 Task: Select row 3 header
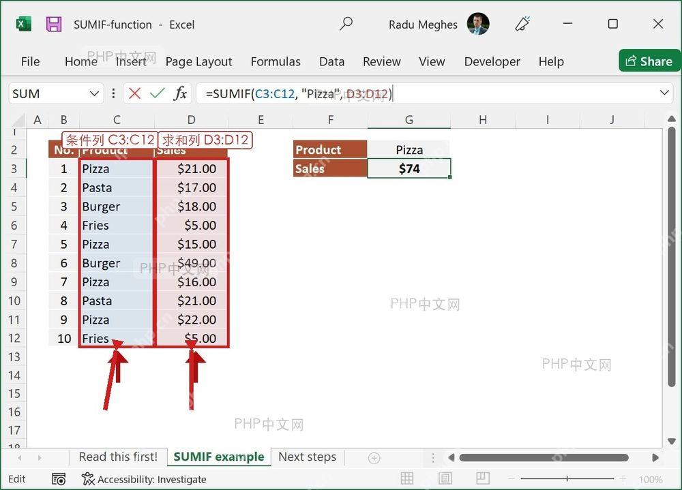click(14, 169)
